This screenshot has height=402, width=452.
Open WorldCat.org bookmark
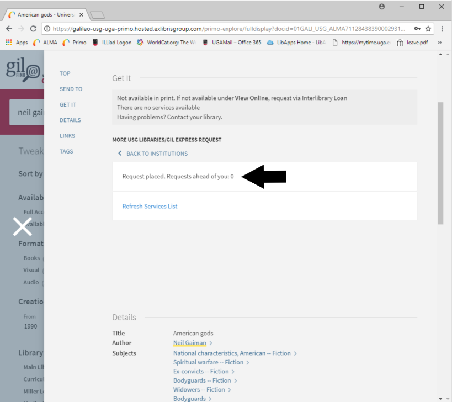tap(166, 43)
